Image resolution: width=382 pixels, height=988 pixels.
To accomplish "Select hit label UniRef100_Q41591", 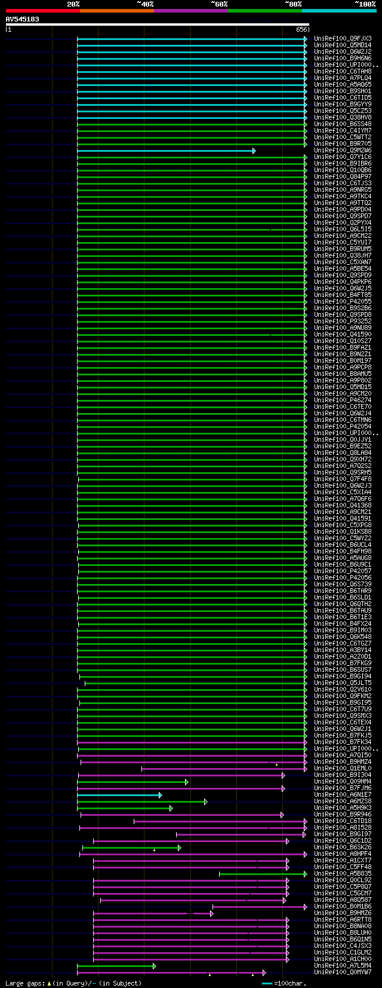I will tap(343, 518).
